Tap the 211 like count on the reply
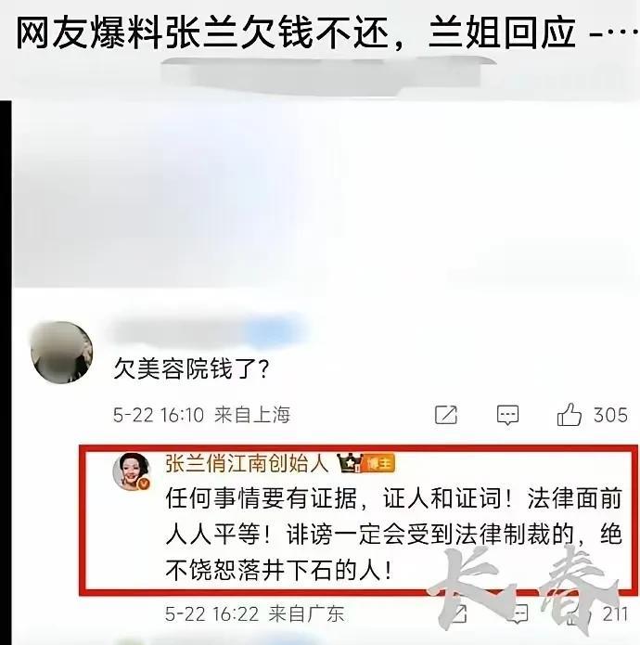Image resolution: width=640 pixels, height=645 pixels. (x=615, y=614)
